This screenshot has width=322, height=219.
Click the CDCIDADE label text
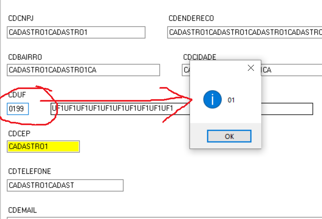(x=200, y=57)
